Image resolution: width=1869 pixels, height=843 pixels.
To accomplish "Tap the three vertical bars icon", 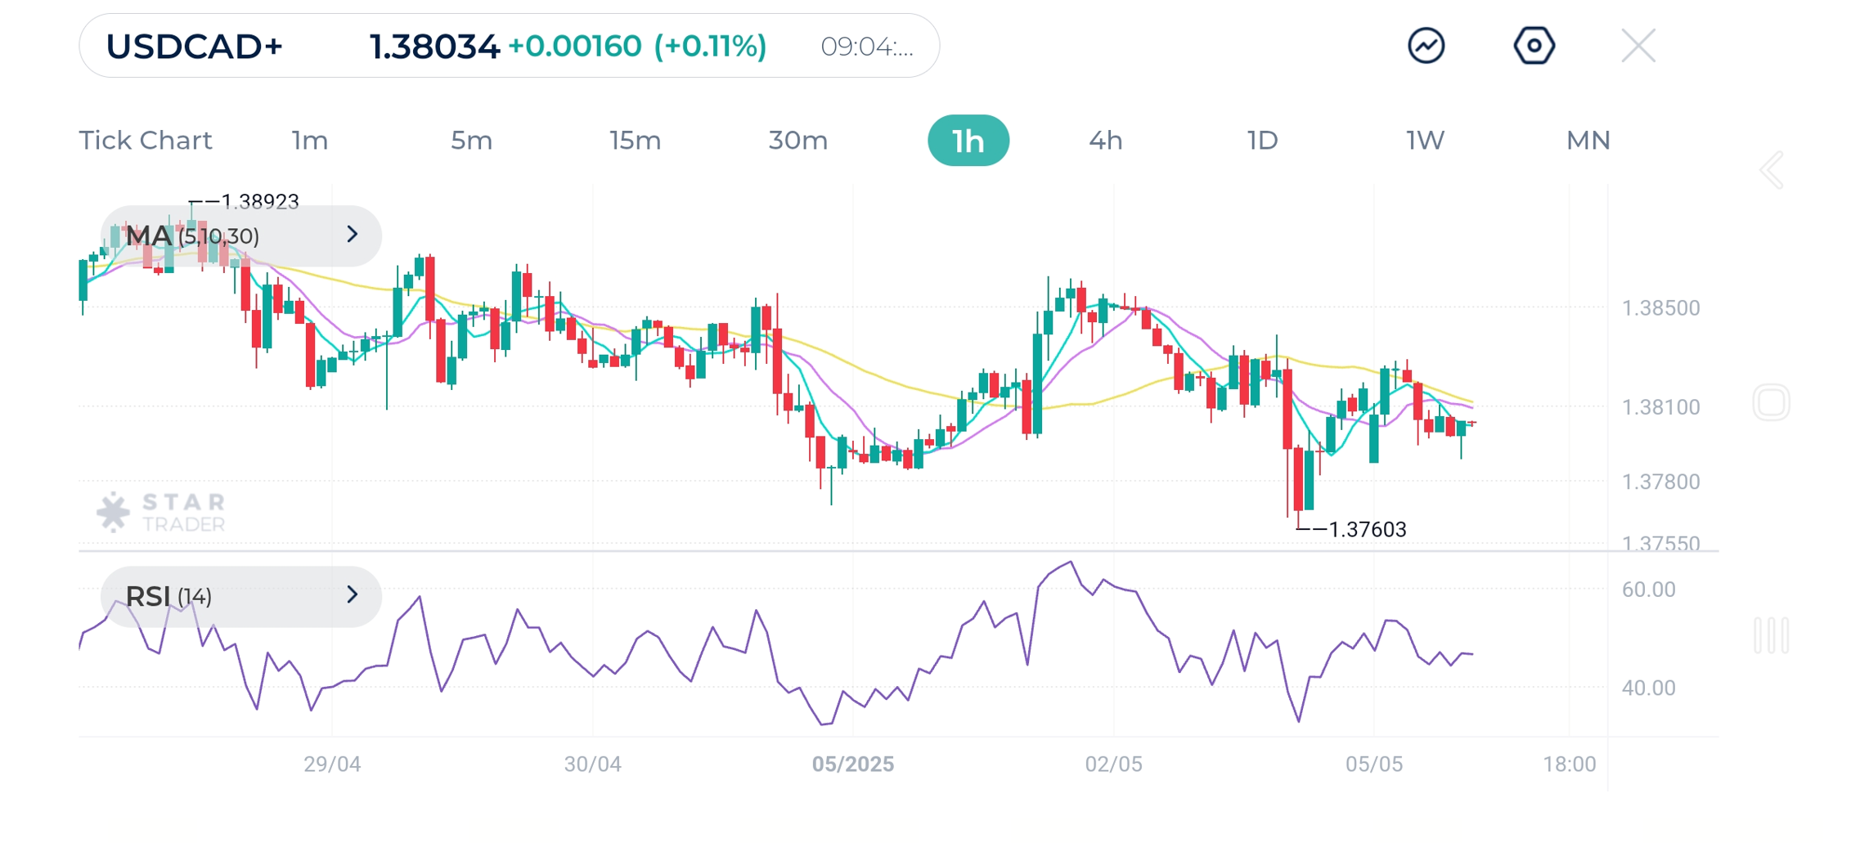I will pos(1771,635).
